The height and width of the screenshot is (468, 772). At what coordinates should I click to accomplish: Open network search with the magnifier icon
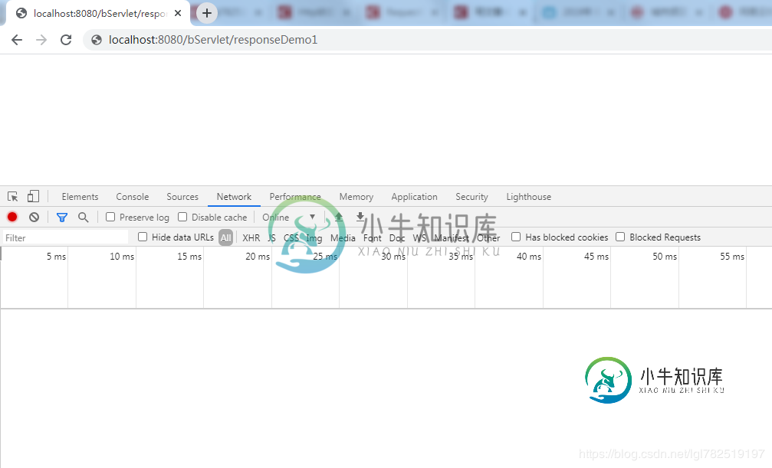pyautogui.click(x=84, y=217)
